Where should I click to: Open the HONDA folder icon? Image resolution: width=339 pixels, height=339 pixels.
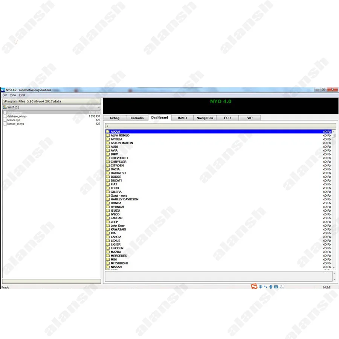(x=108, y=203)
